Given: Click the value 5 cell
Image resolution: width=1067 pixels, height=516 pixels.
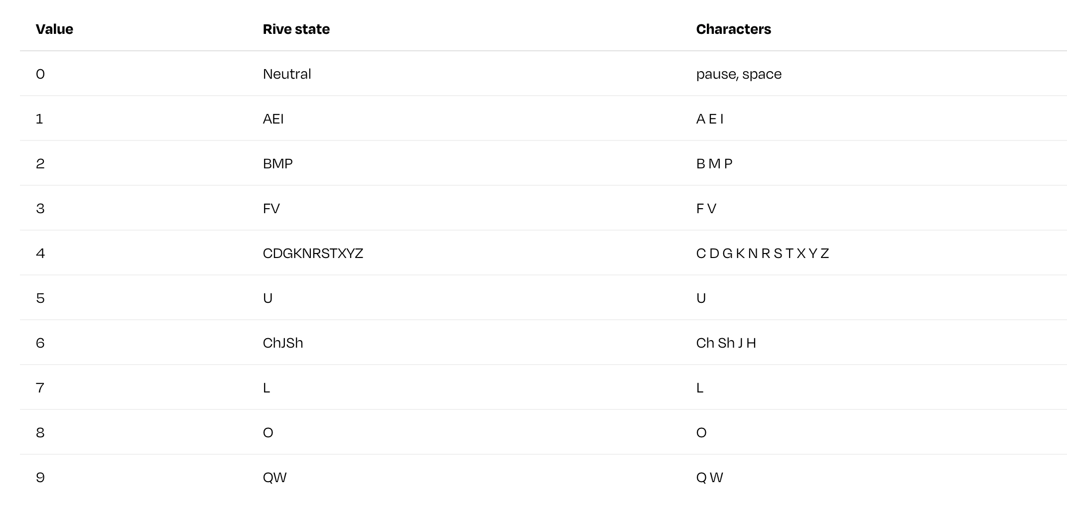Looking at the screenshot, I should pos(40,298).
